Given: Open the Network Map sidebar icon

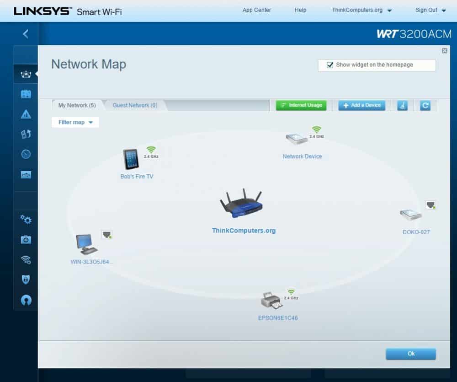Looking at the screenshot, I should click(26, 75).
